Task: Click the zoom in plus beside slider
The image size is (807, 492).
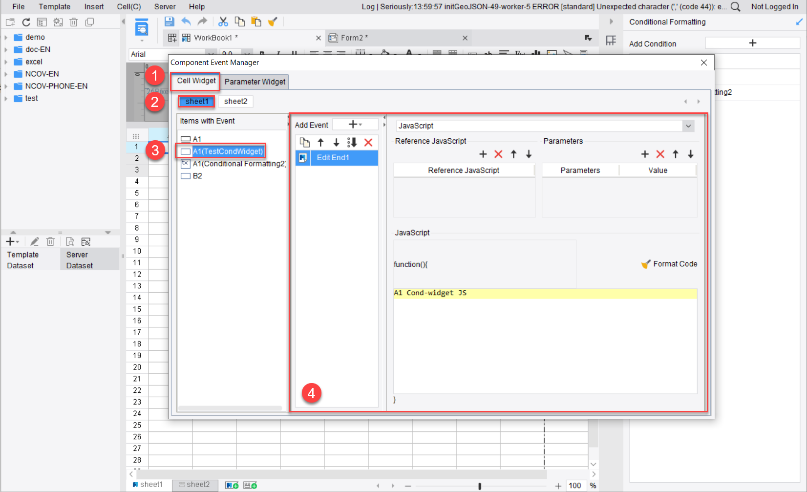Action: coord(558,486)
